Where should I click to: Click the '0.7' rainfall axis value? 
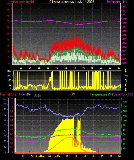[12, 120]
